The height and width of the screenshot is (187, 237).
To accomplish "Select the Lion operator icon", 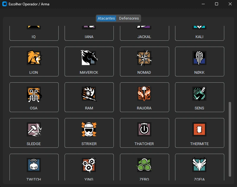I will tap(34, 58).
